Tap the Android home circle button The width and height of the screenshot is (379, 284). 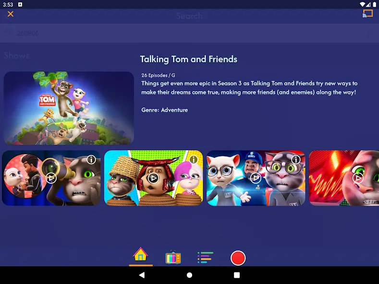(189, 275)
